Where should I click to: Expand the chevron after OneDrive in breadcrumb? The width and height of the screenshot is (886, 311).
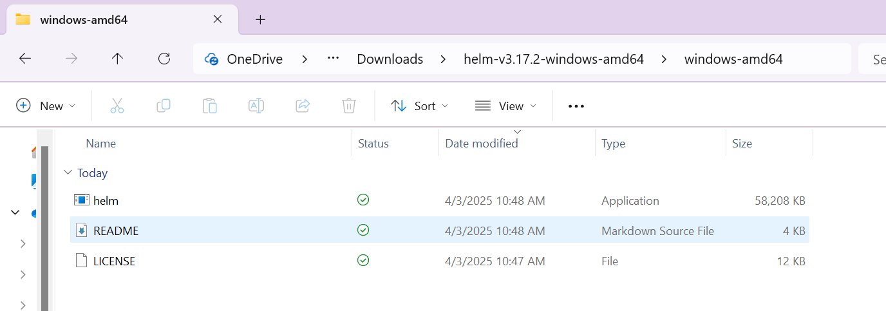[305, 59]
